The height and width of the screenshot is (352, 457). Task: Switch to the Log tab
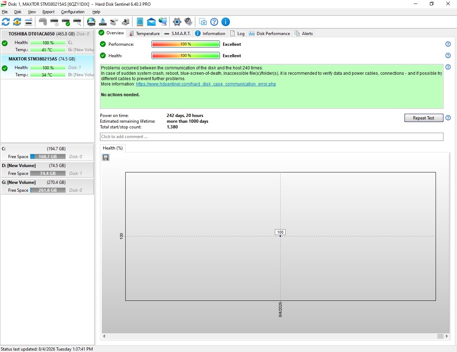[x=237, y=34]
